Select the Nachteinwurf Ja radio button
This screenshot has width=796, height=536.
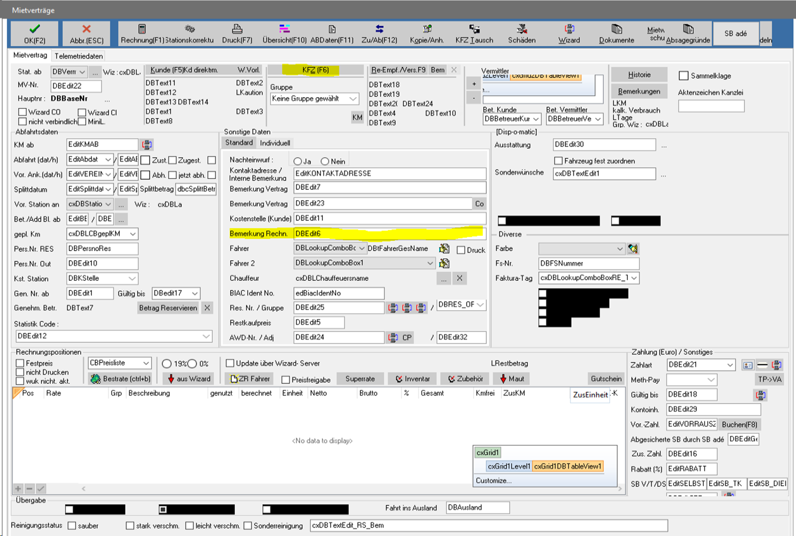pos(298,161)
